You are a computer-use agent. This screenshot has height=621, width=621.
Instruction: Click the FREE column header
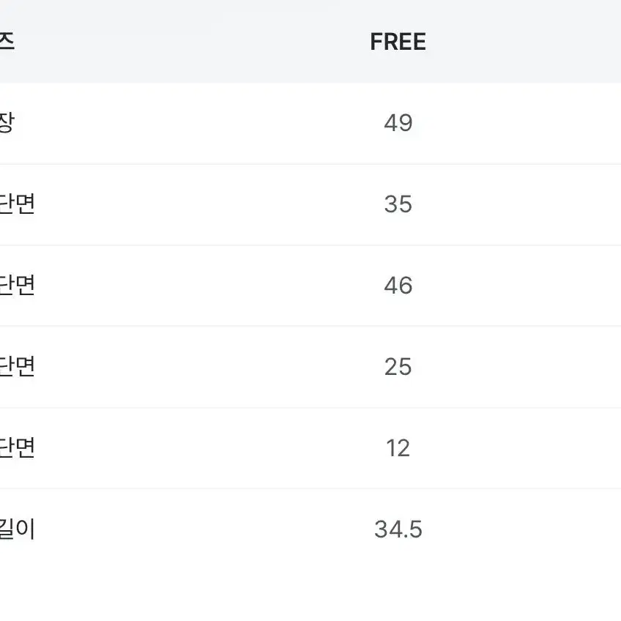tap(398, 42)
